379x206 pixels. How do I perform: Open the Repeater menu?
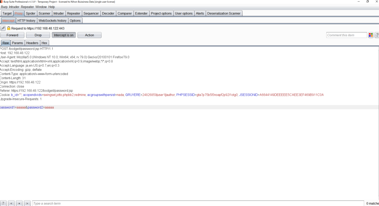coord(27,7)
